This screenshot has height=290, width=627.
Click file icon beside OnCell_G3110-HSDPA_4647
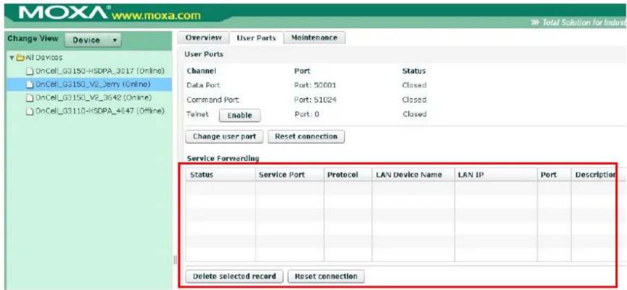(x=29, y=111)
